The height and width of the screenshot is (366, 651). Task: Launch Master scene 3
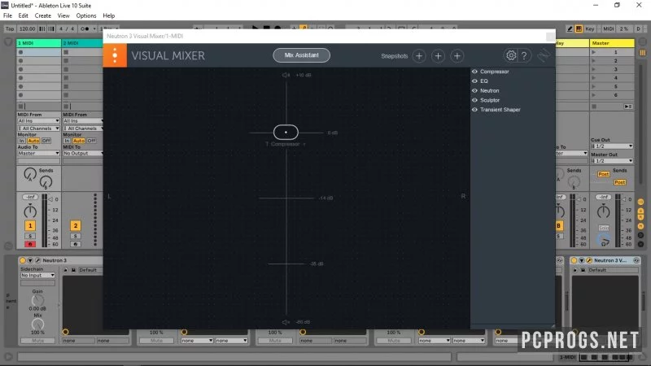(594, 69)
